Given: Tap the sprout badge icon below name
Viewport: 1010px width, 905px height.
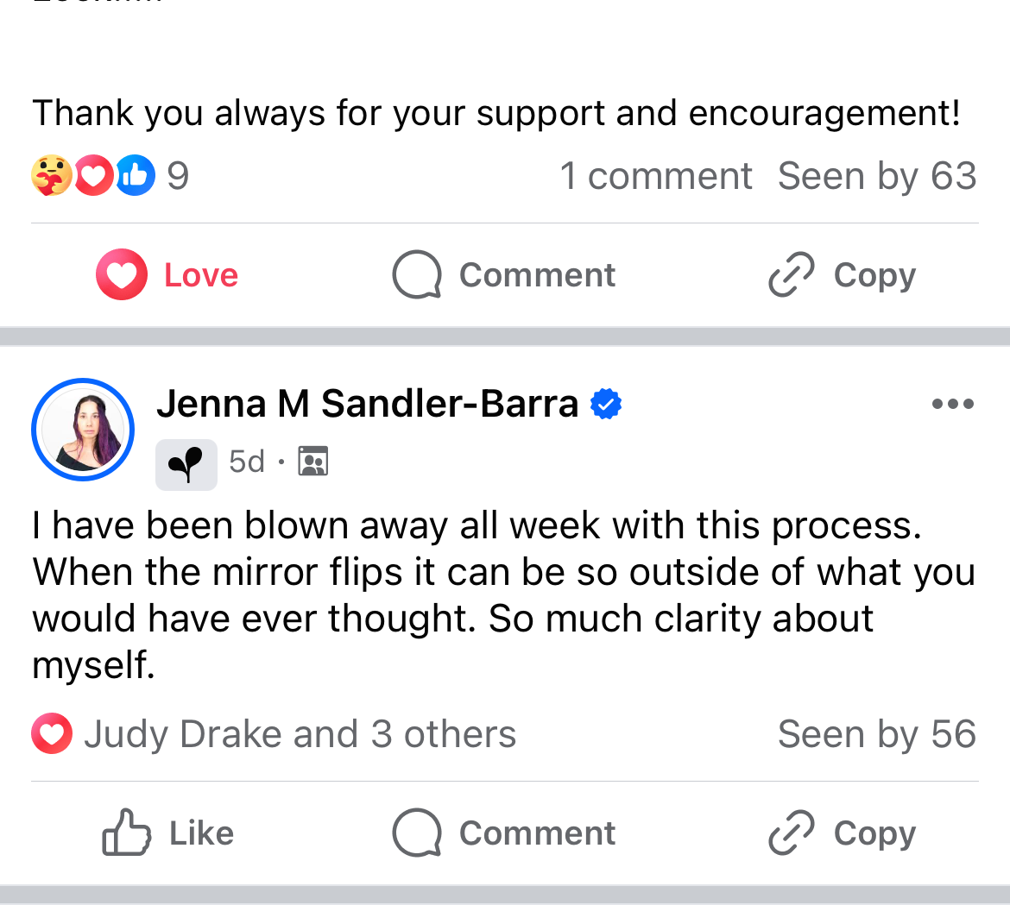Looking at the screenshot, I should click(x=186, y=464).
